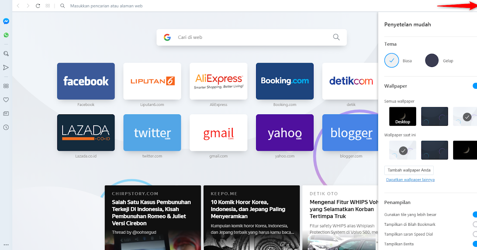Open the Dapatkan wallpaper lainnya link
This screenshot has height=250, width=477.
[x=410, y=179]
